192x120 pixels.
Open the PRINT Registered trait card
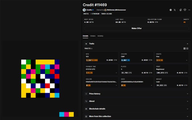[172, 70]
